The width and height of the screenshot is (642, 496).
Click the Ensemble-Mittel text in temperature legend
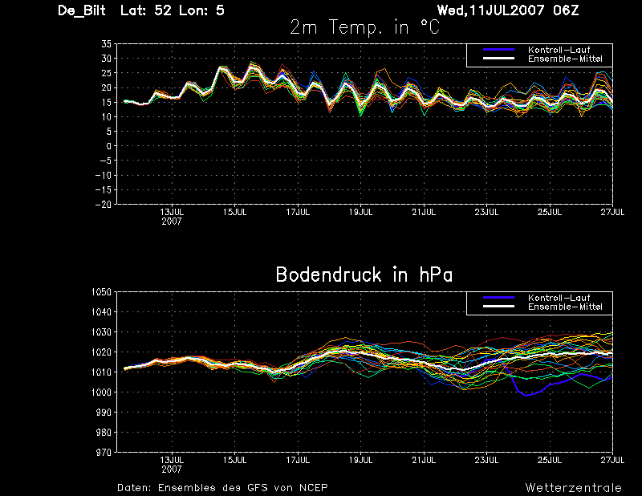pos(565,59)
